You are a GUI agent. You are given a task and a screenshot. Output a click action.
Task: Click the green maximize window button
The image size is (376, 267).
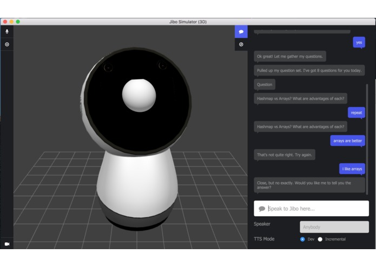[x=18, y=22]
